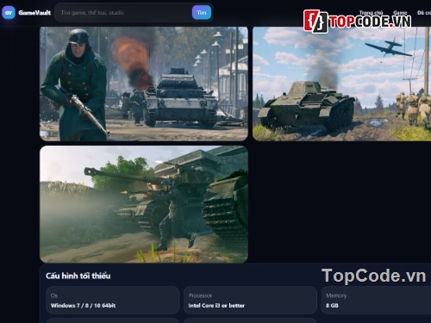The width and height of the screenshot is (431, 323).
Task: Open the soldier firing beside tank screenshot
Action: tap(144, 204)
